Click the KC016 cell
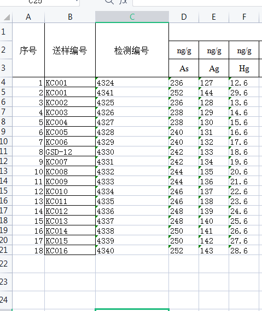The width and height of the screenshot is (262, 311). [70, 250]
